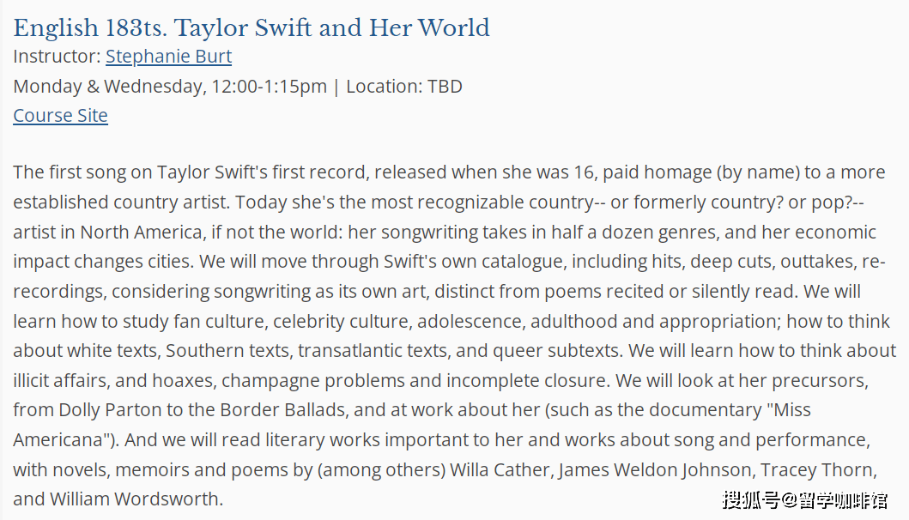
Task: Click the Monday & Wednesday schedule text
Action: click(x=170, y=87)
